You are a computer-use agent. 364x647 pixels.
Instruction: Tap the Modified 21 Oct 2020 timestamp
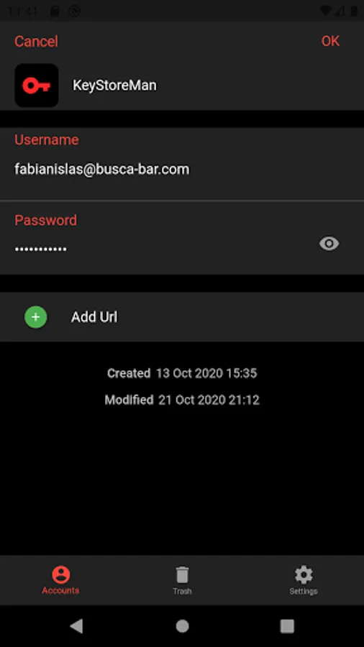(182, 400)
